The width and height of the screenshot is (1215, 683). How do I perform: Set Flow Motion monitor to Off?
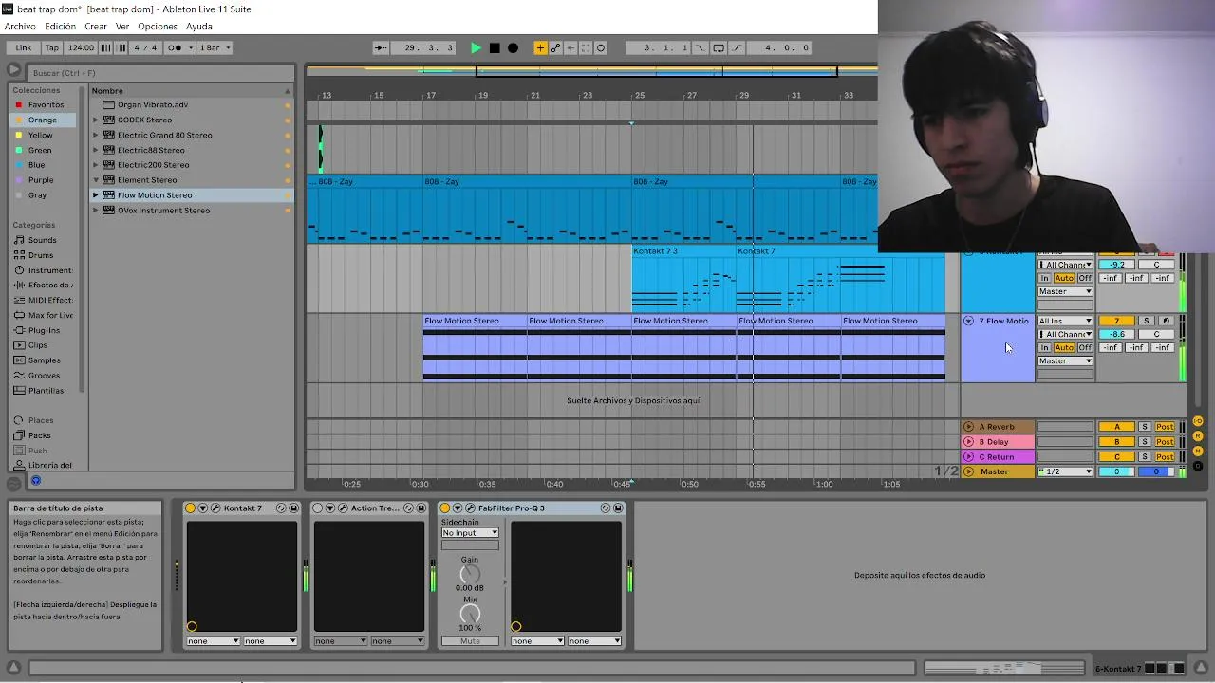[x=1085, y=347]
